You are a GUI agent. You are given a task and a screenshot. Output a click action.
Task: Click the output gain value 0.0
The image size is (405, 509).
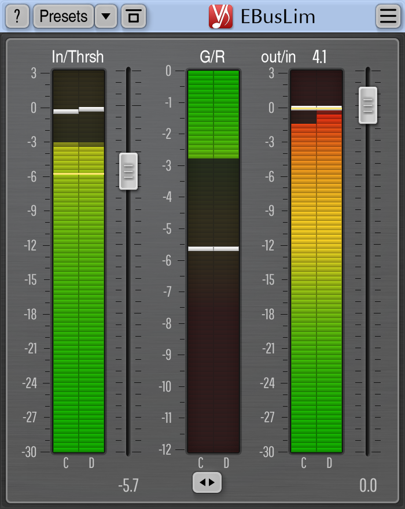[368, 485]
